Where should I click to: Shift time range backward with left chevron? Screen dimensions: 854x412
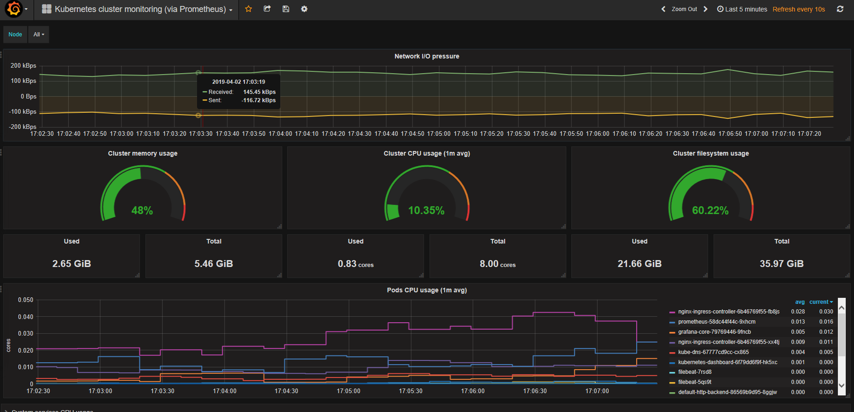(663, 9)
